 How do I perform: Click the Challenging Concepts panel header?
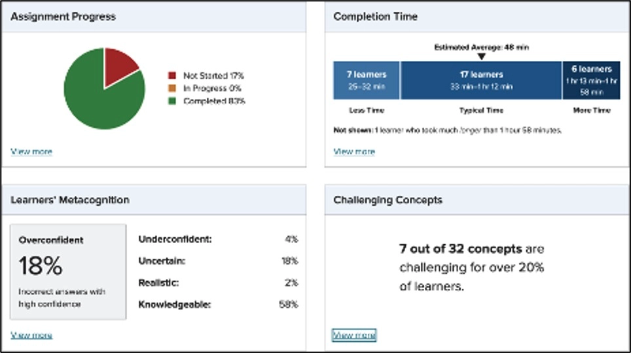point(477,200)
